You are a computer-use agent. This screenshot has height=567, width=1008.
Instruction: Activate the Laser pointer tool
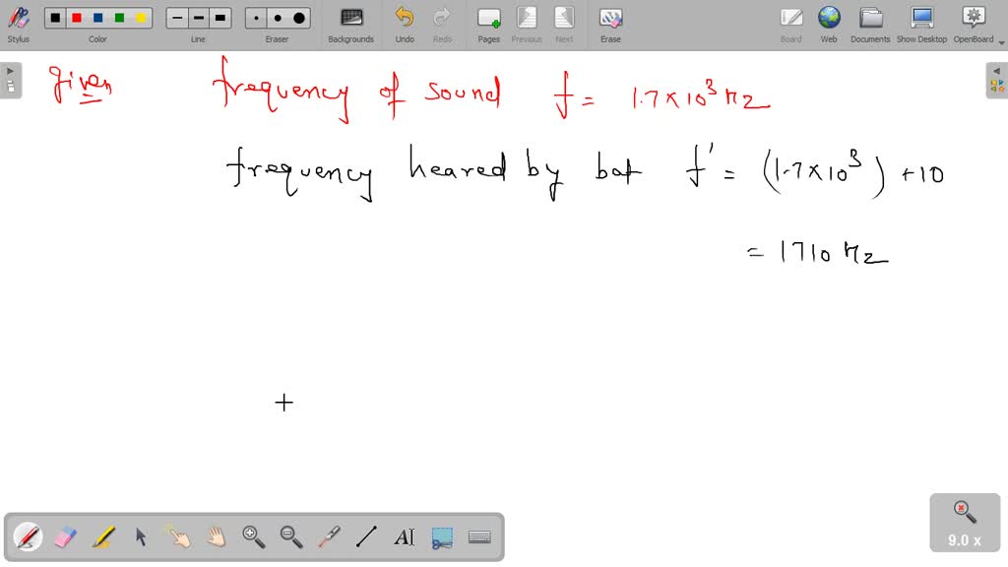pyautogui.click(x=328, y=536)
